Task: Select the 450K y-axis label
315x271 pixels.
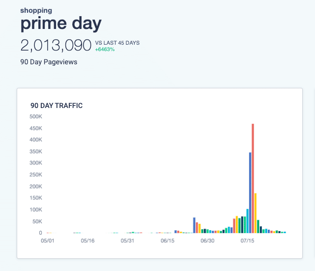Action: click(36, 128)
